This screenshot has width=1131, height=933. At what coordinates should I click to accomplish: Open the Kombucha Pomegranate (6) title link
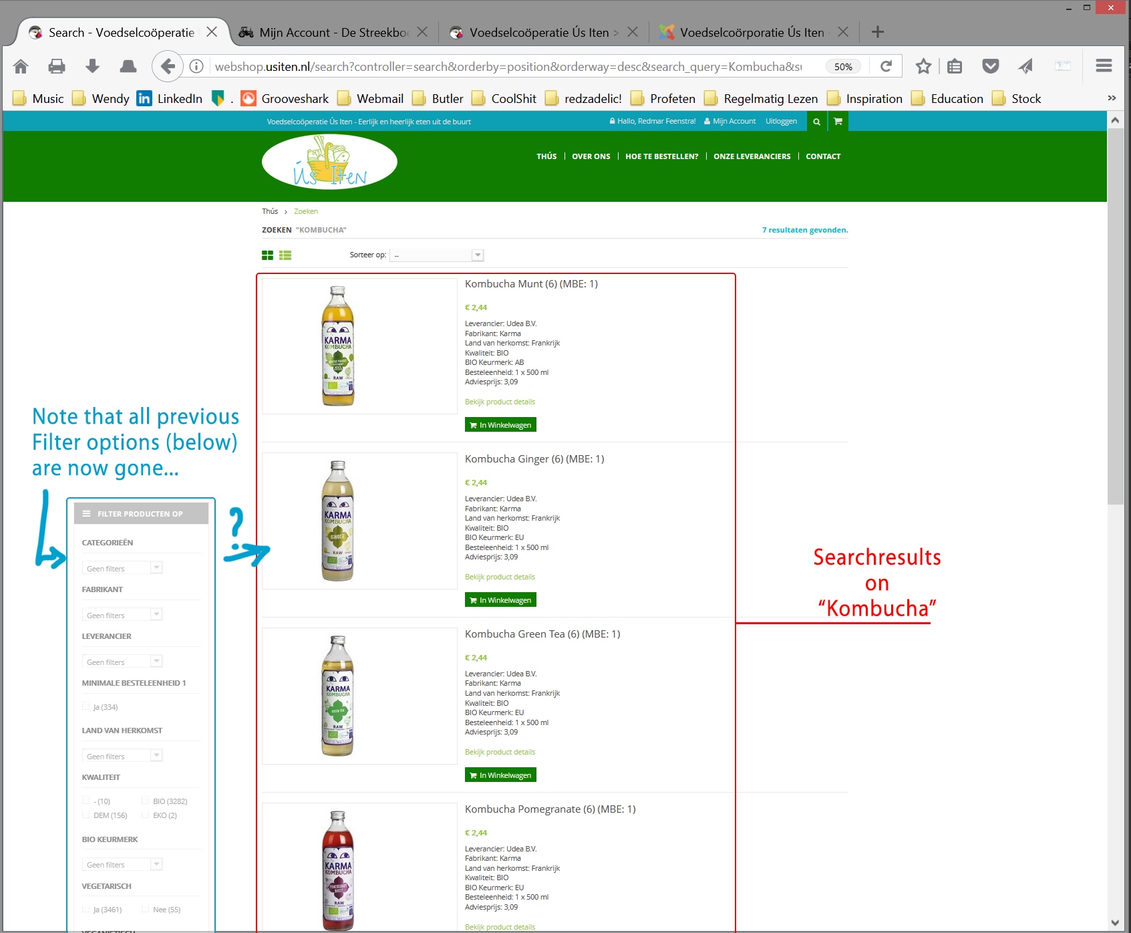coord(550,809)
